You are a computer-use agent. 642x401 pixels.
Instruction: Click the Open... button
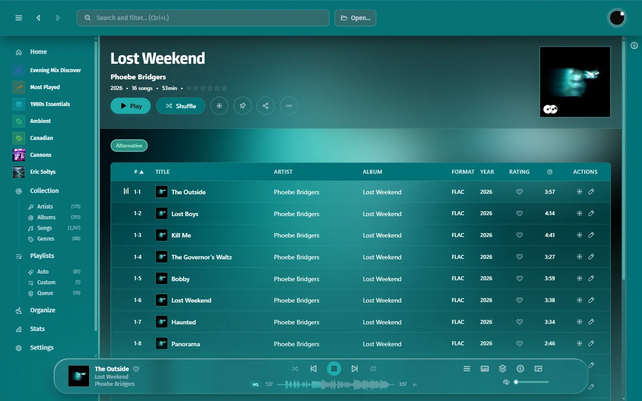355,18
